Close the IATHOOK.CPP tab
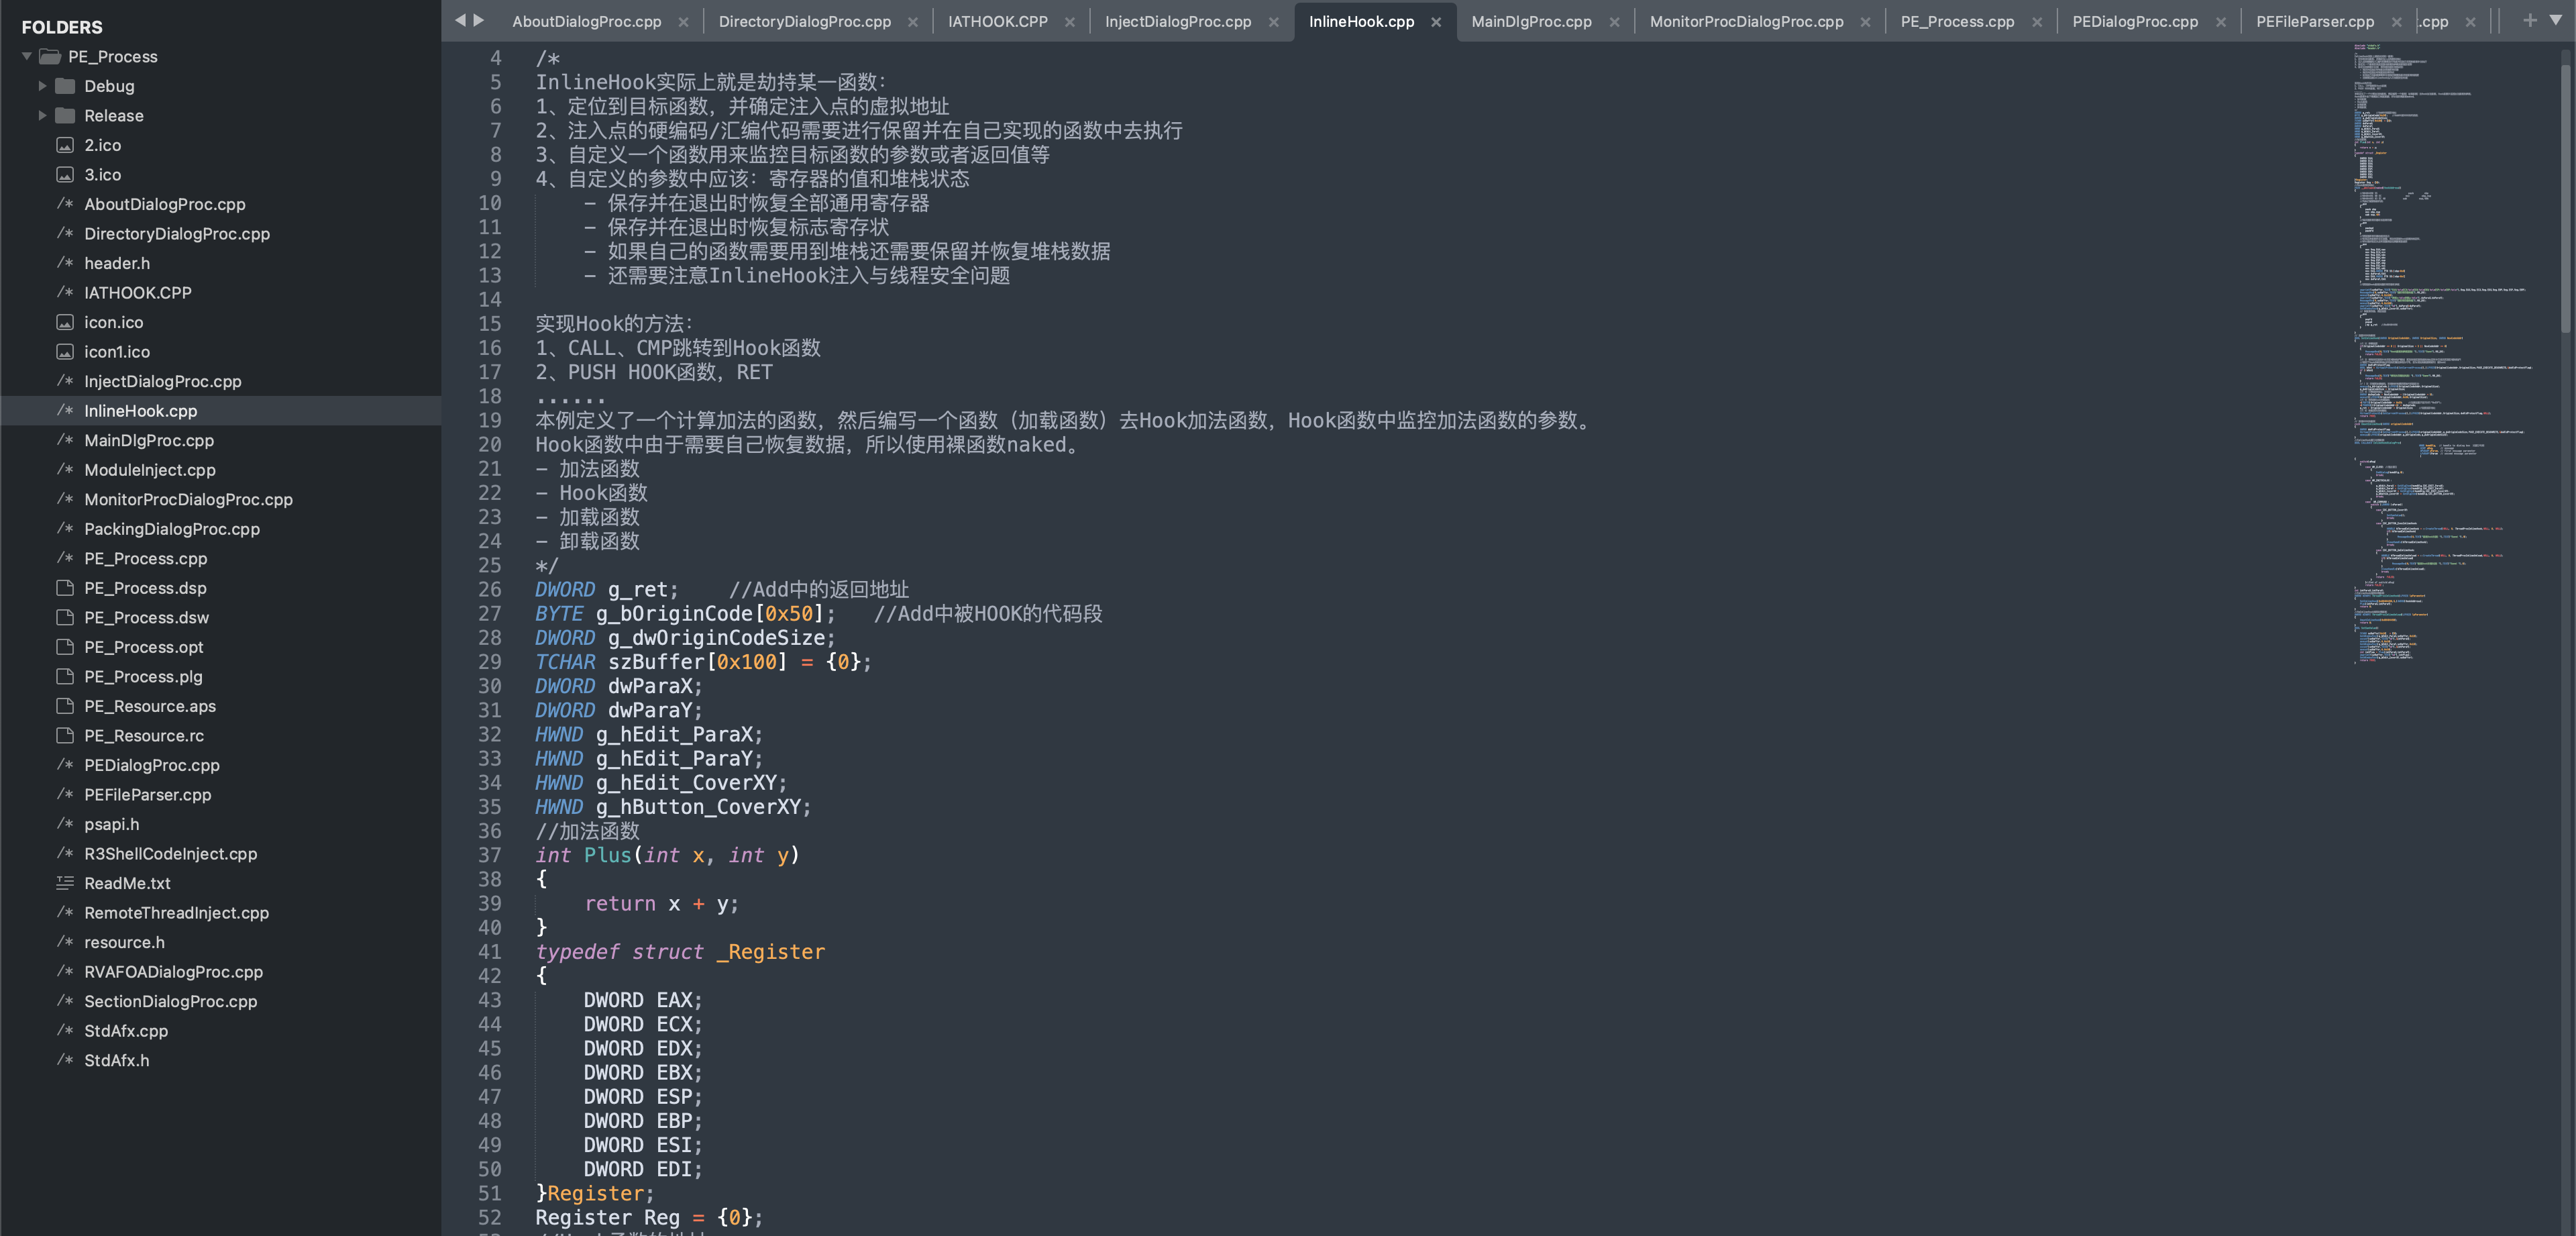2576x1236 pixels. click(1069, 22)
